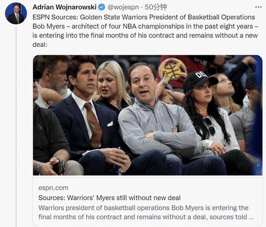The width and height of the screenshot is (266, 227).
Task: Open the three-dot more options menu
Action: coord(258,7)
